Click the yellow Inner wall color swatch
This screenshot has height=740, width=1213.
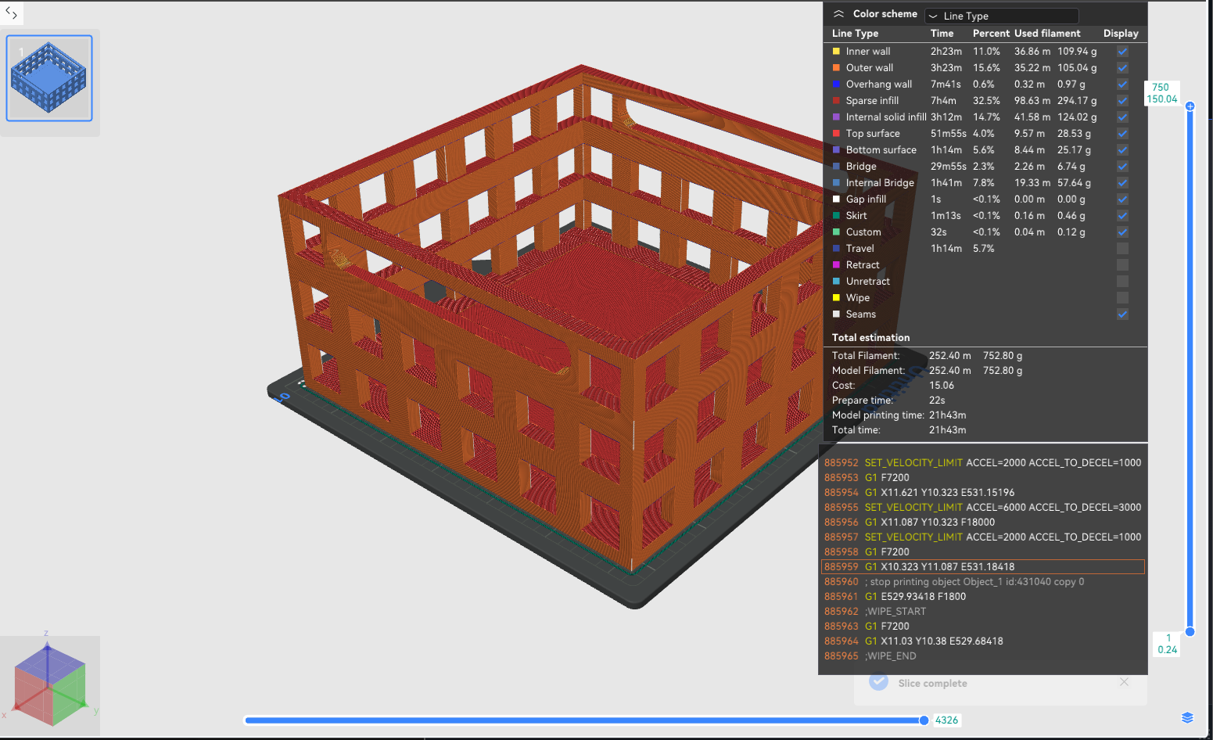(836, 52)
